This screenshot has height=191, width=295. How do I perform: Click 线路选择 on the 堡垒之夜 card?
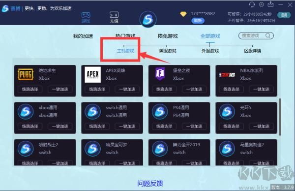164,89
